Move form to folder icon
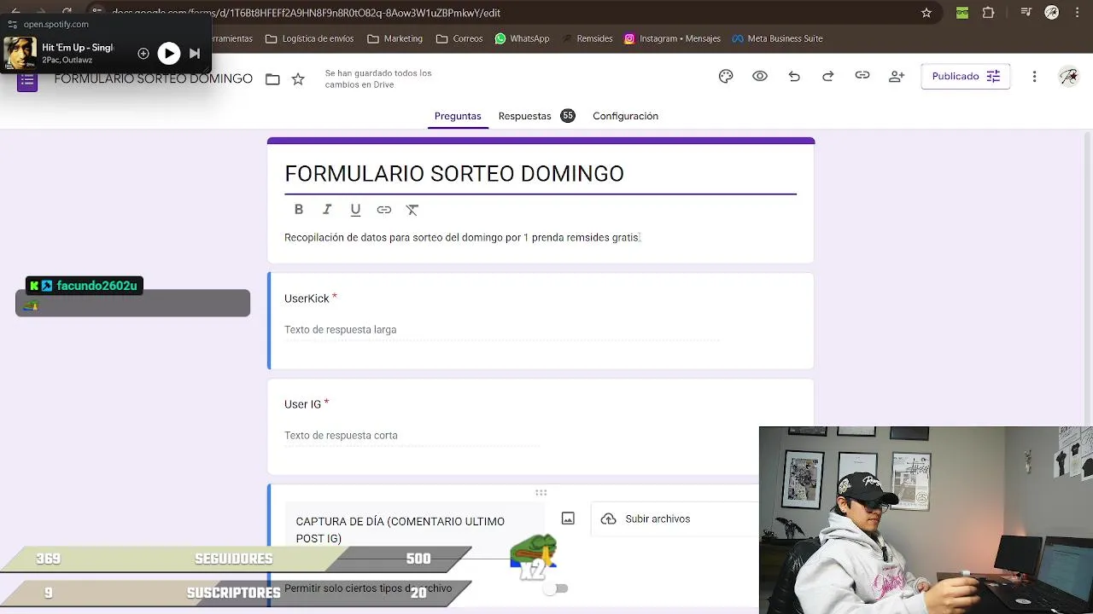The height and width of the screenshot is (614, 1093). (x=272, y=78)
